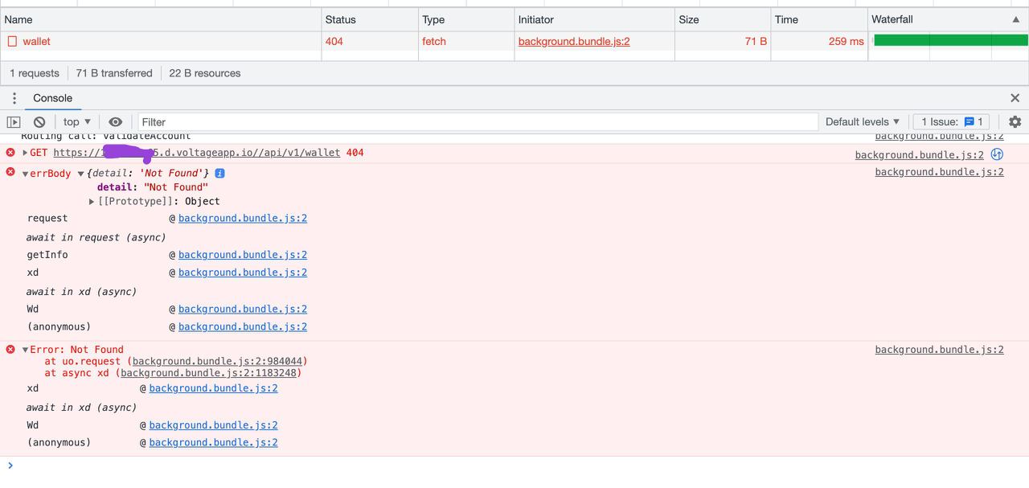
Task: Collapse the Error: Not Found stack trace
Action: (x=24, y=349)
